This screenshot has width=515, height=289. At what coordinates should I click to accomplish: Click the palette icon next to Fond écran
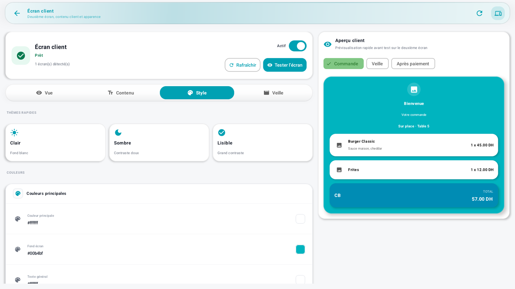point(18,250)
